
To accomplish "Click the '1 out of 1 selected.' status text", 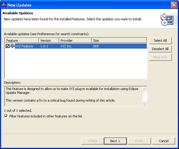I will point(18,111).
